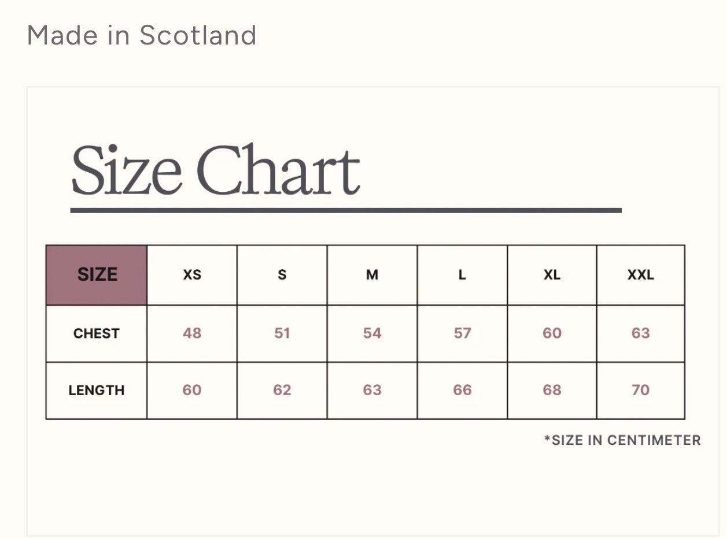Click the Made in Scotland text

click(142, 35)
